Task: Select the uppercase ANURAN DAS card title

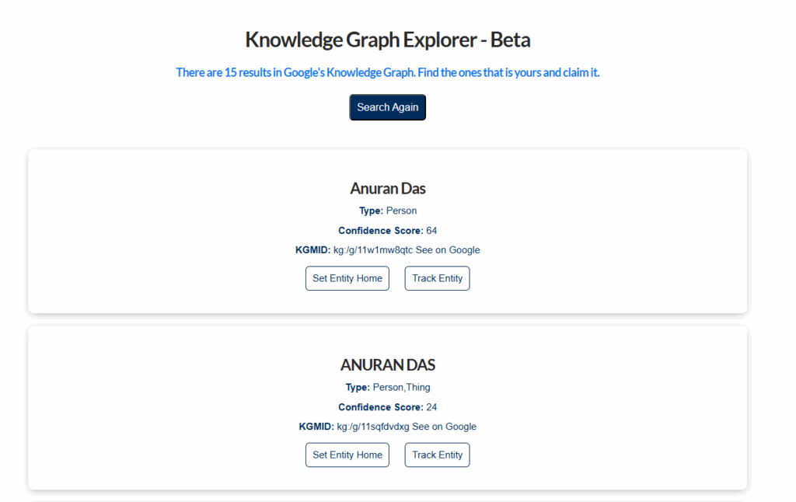Action: coord(387,364)
